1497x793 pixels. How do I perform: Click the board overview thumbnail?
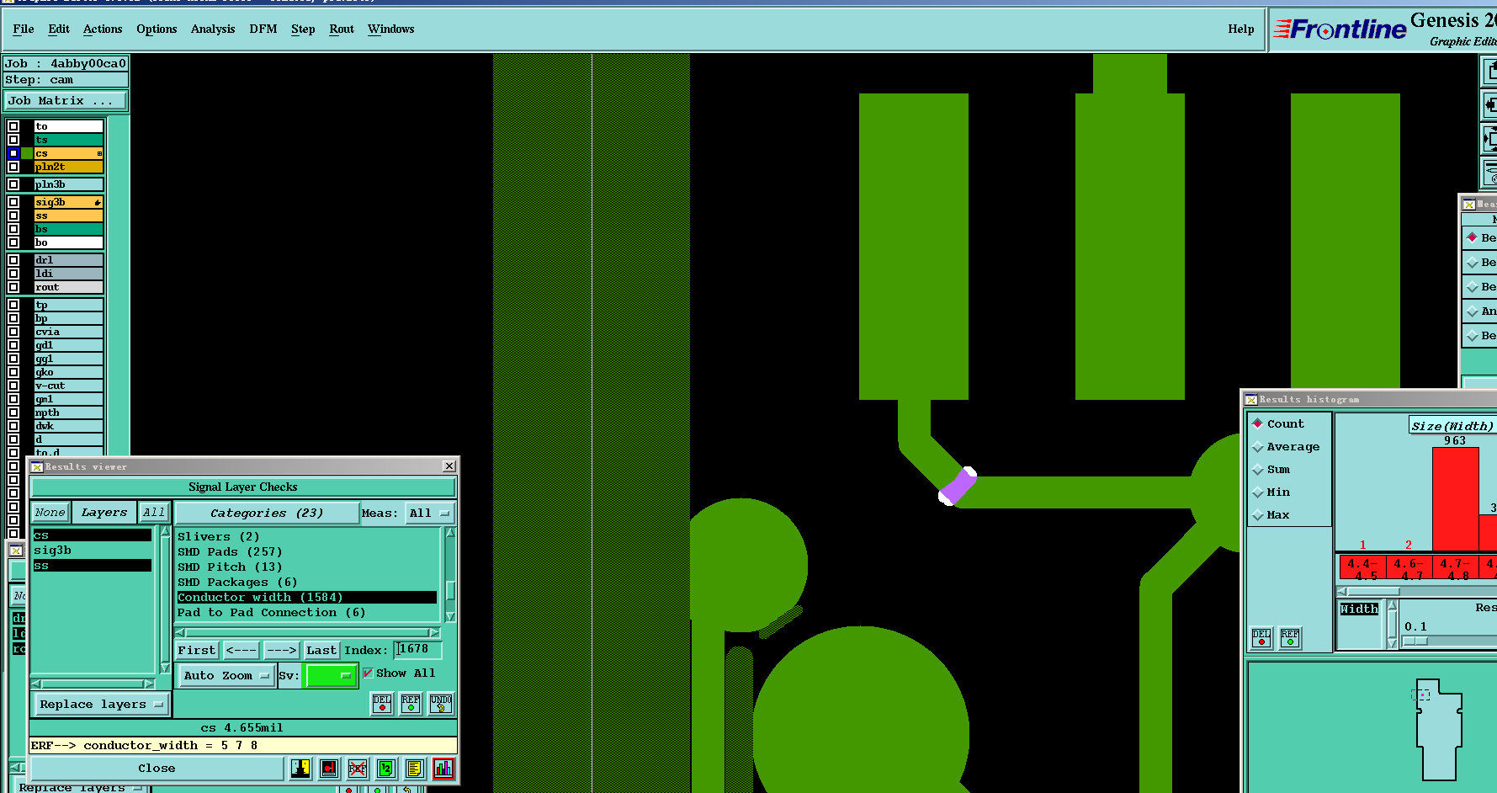(x=1439, y=728)
